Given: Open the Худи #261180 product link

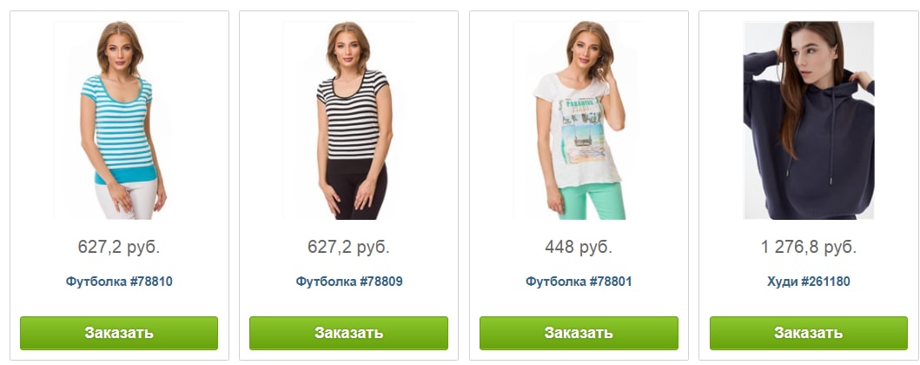Looking at the screenshot, I should click(809, 282).
